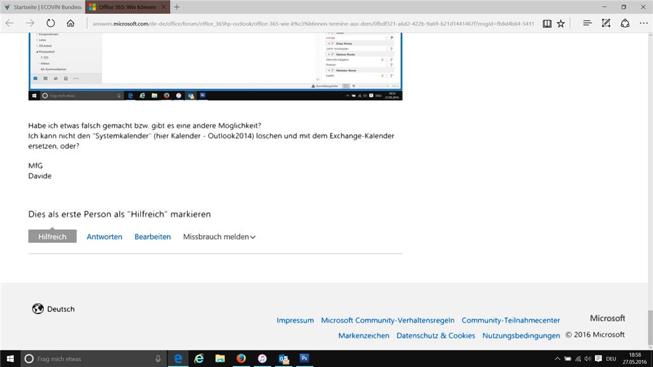Click the Cortana search box

click(x=93, y=359)
